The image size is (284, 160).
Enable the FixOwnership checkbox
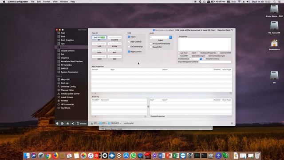(129, 47)
